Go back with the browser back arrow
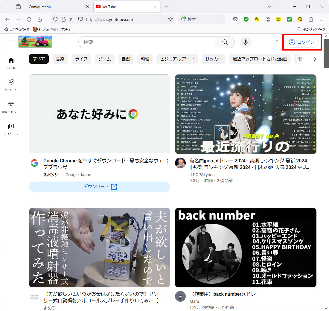 coord(7,19)
